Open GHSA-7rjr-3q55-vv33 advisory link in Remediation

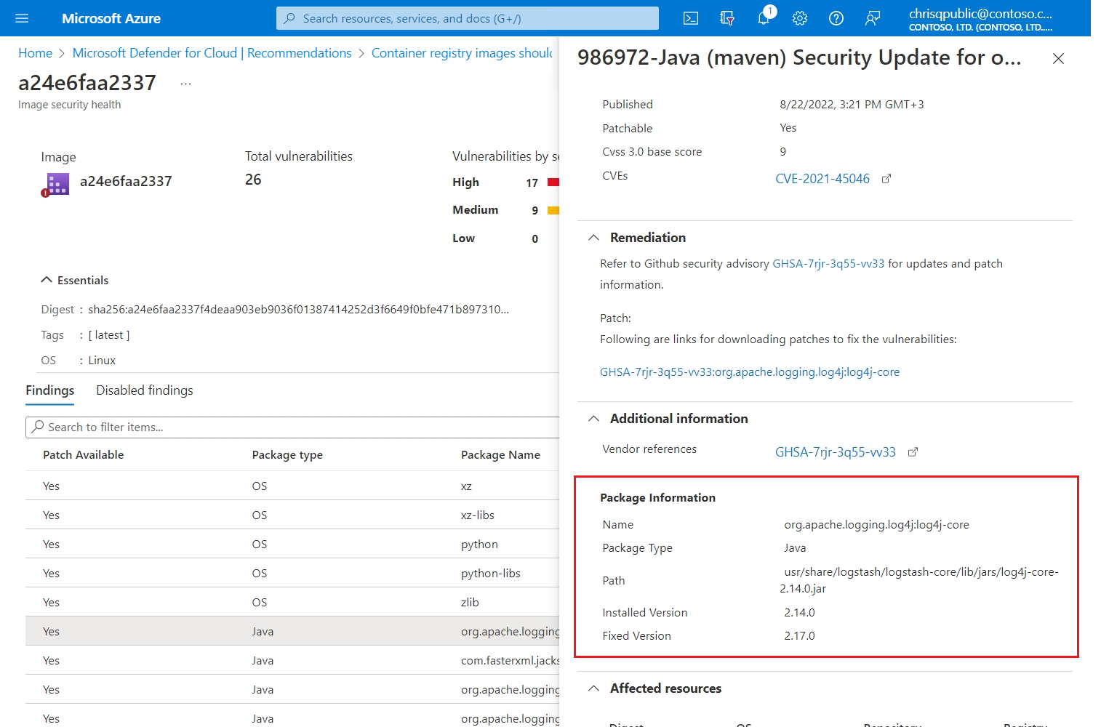coord(828,264)
